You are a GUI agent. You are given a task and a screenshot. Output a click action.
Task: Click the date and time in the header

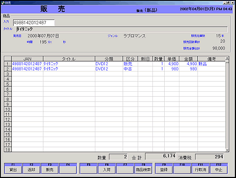click(206, 9)
